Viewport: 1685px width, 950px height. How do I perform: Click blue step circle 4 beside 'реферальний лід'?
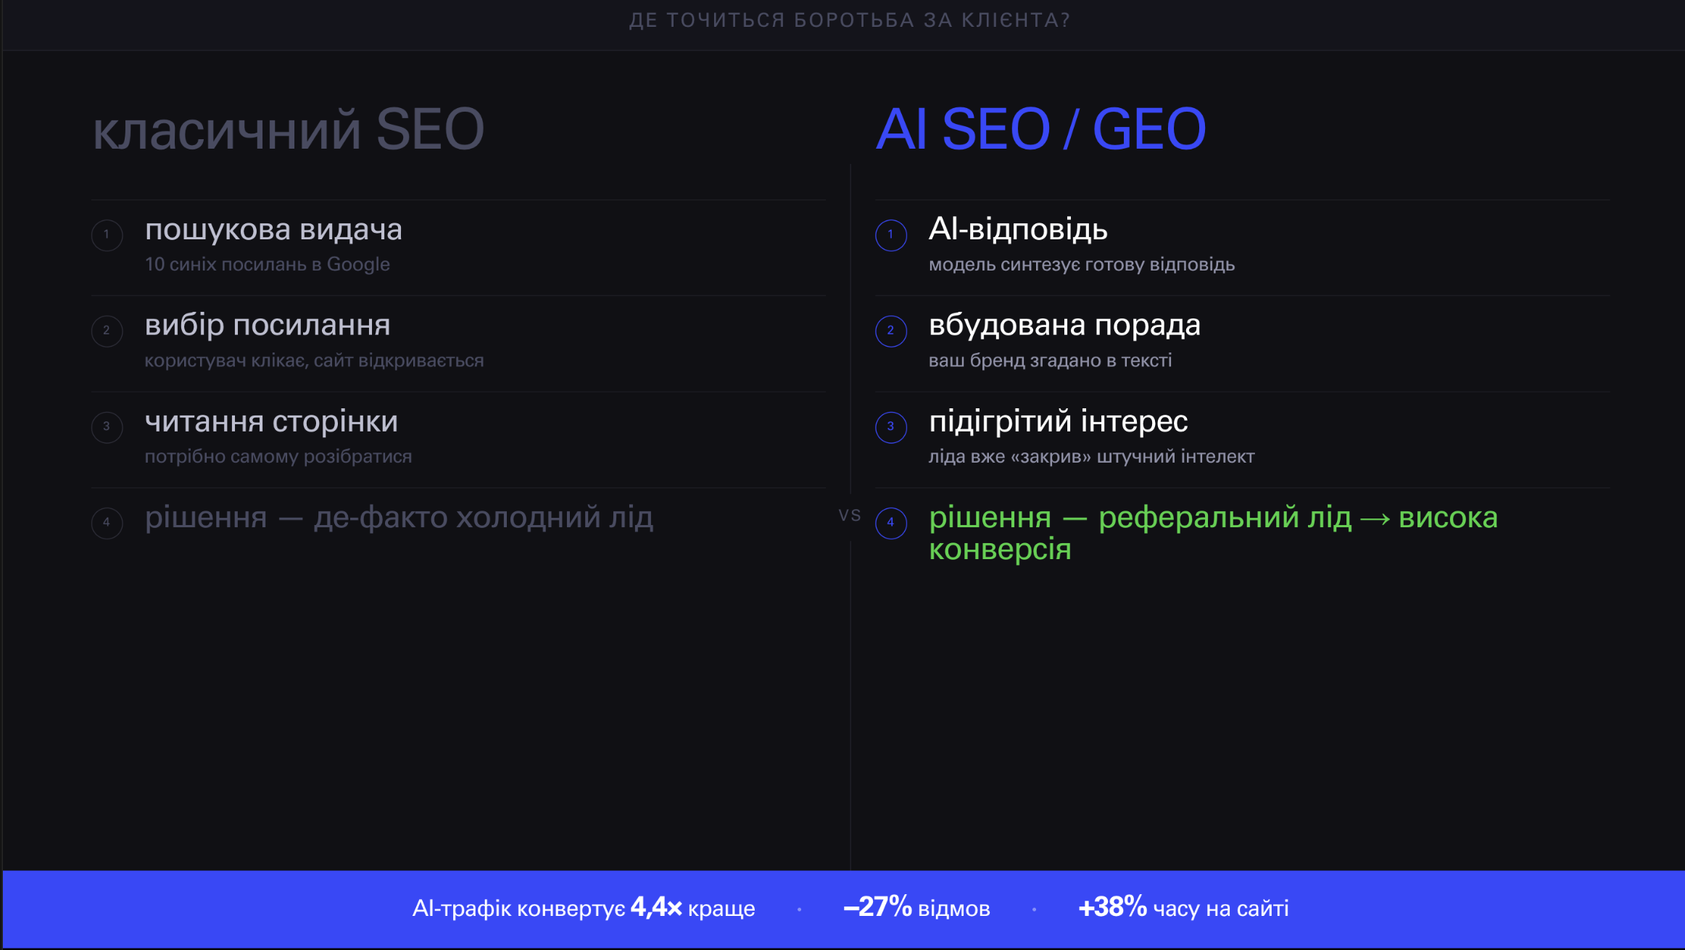point(891,522)
